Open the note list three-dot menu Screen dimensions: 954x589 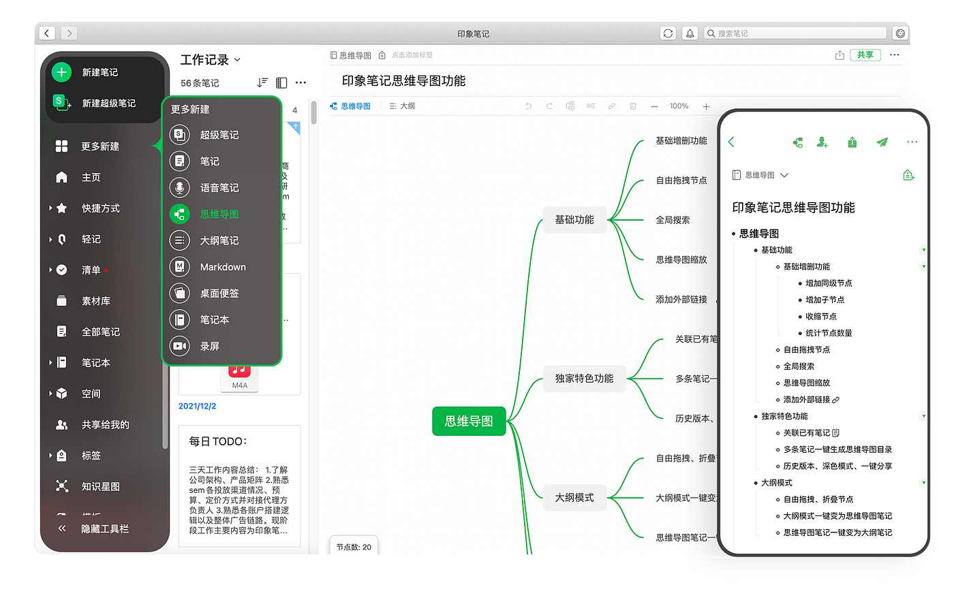(301, 82)
